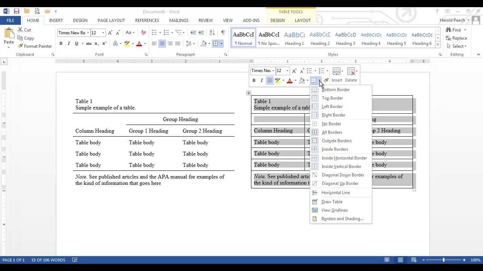The height and width of the screenshot is (271, 483).
Task: Apply the Heading 1 style
Action: [294, 38]
